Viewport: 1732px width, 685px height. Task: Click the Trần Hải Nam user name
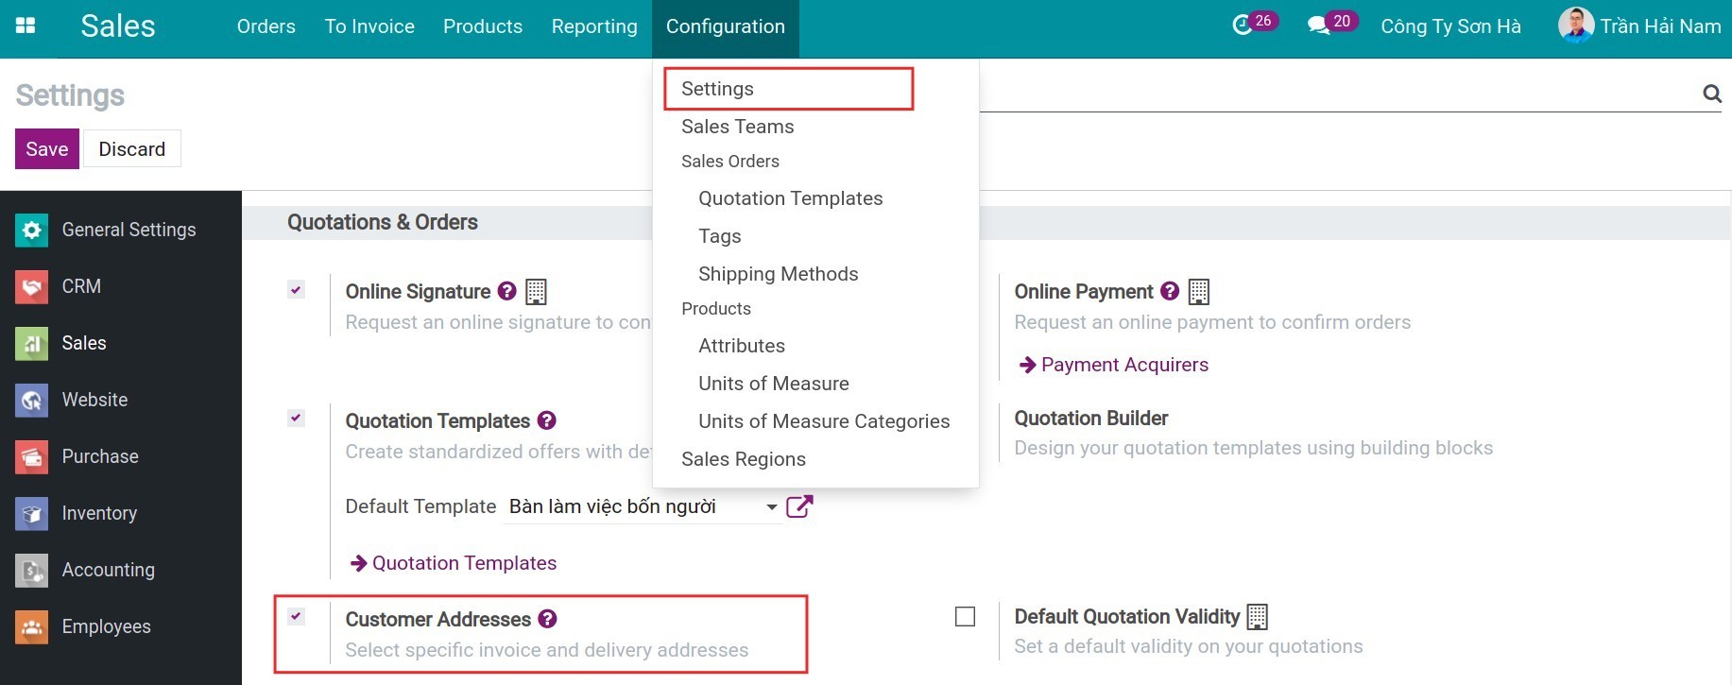[1660, 26]
